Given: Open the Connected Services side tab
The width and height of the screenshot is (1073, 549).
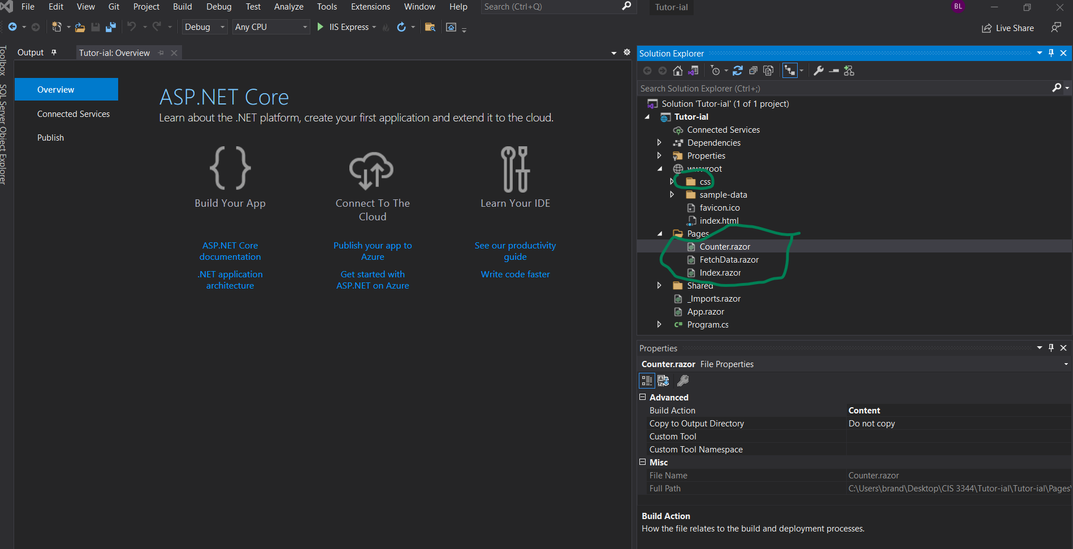Looking at the screenshot, I should coord(73,114).
